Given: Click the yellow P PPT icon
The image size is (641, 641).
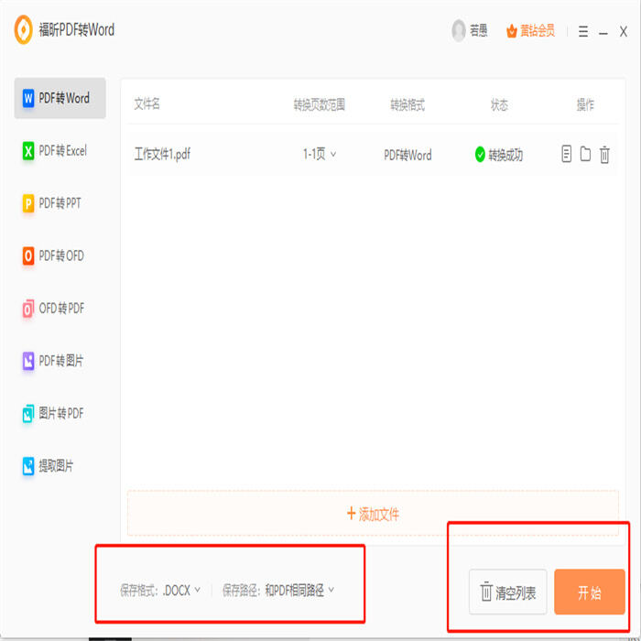Looking at the screenshot, I should tap(28, 203).
